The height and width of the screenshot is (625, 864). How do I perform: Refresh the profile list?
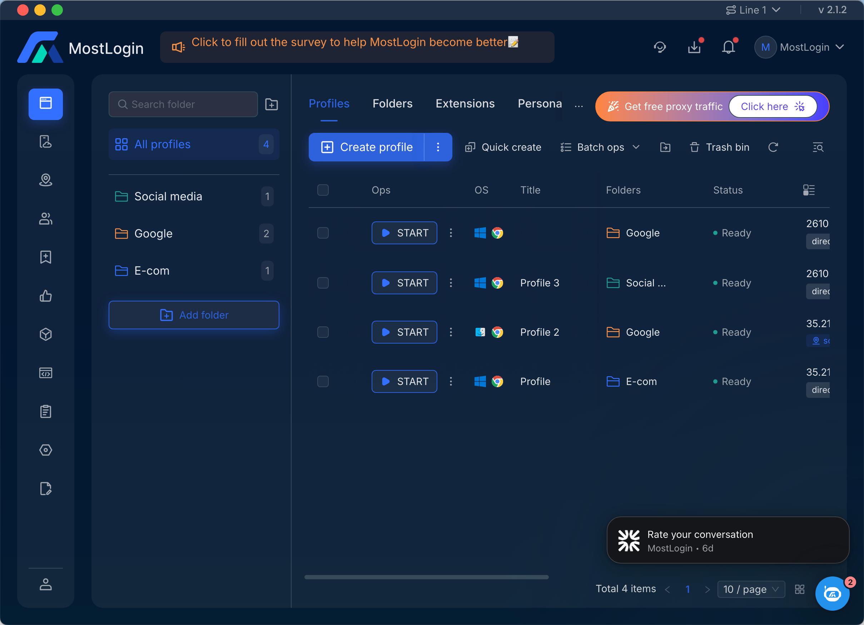773,147
